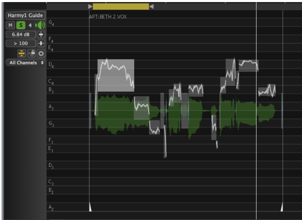Screen dimensions: 302x220
Task: Select the last B3 note block near region end
Action: (x=267, y=91)
